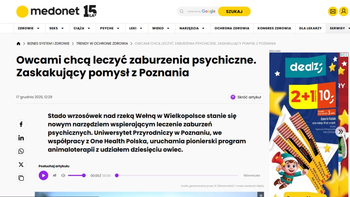
Task: Mute the audio player volume icon
Action: tap(63, 175)
